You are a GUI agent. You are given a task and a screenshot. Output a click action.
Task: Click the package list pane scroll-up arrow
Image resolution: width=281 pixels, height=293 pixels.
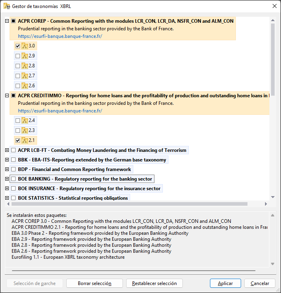[273, 215]
